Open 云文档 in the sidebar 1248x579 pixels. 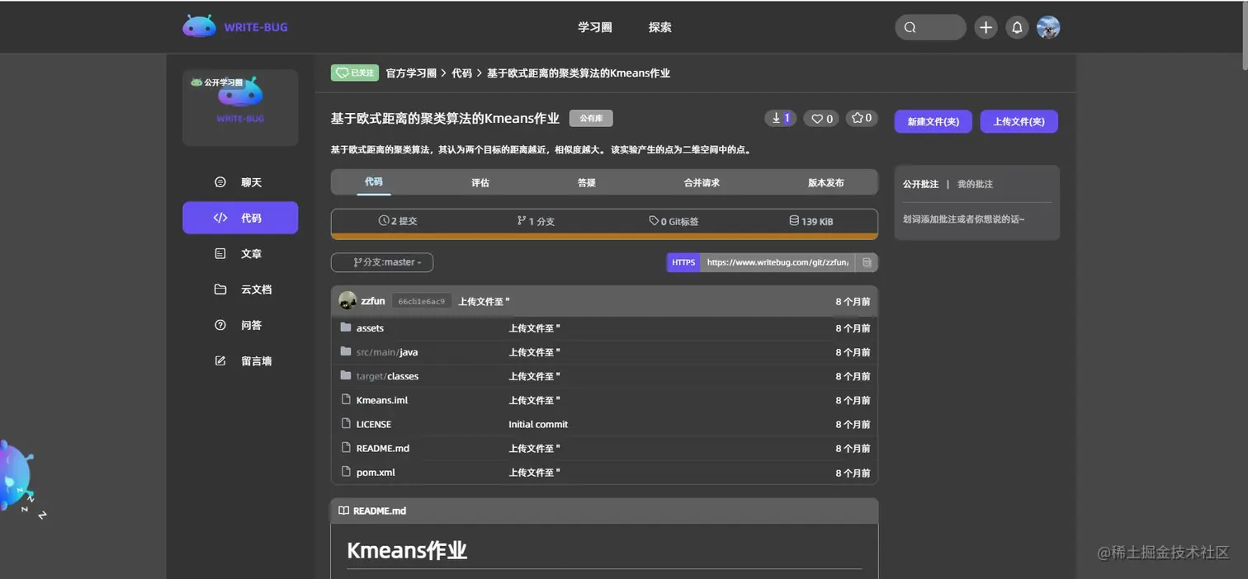click(240, 289)
